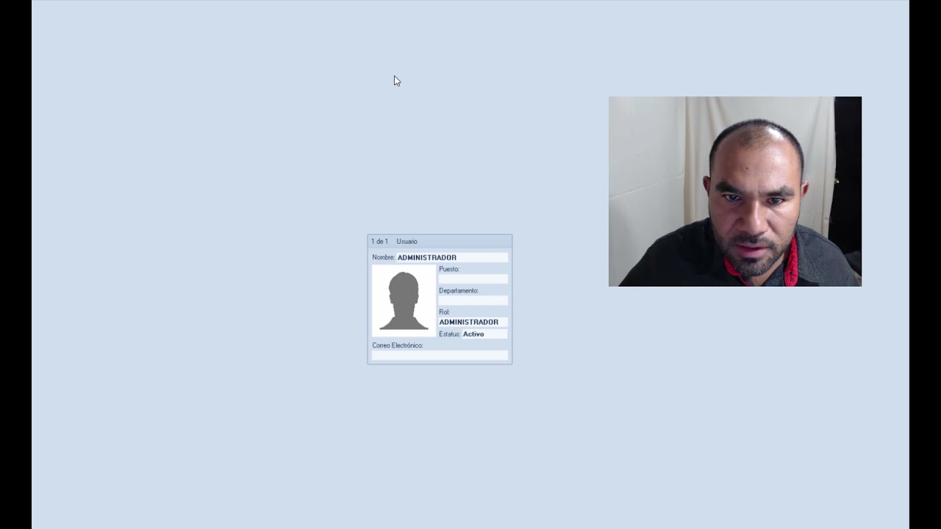Click the empty Correo Electrónico field
941x529 pixels.
440,356
